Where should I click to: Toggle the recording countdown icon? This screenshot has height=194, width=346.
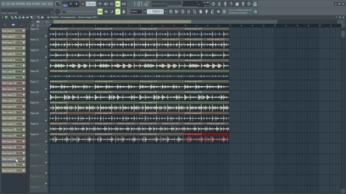coord(112,4)
